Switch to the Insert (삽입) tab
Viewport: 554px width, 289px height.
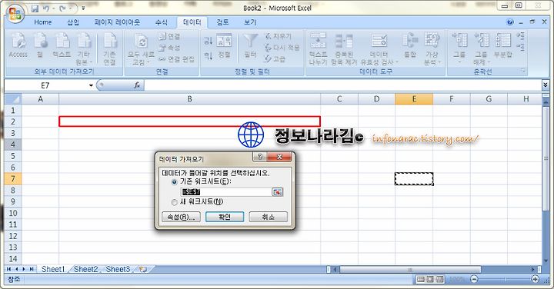pos(73,22)
